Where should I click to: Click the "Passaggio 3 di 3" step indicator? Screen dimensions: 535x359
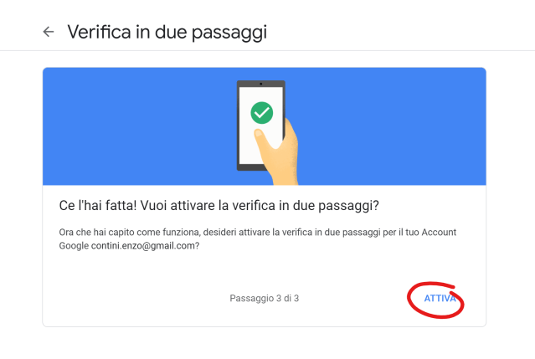264,298
